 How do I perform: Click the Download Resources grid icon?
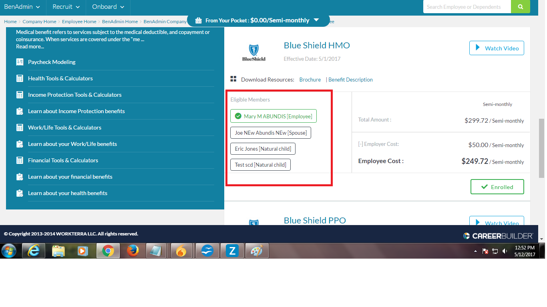coord(233,79)
